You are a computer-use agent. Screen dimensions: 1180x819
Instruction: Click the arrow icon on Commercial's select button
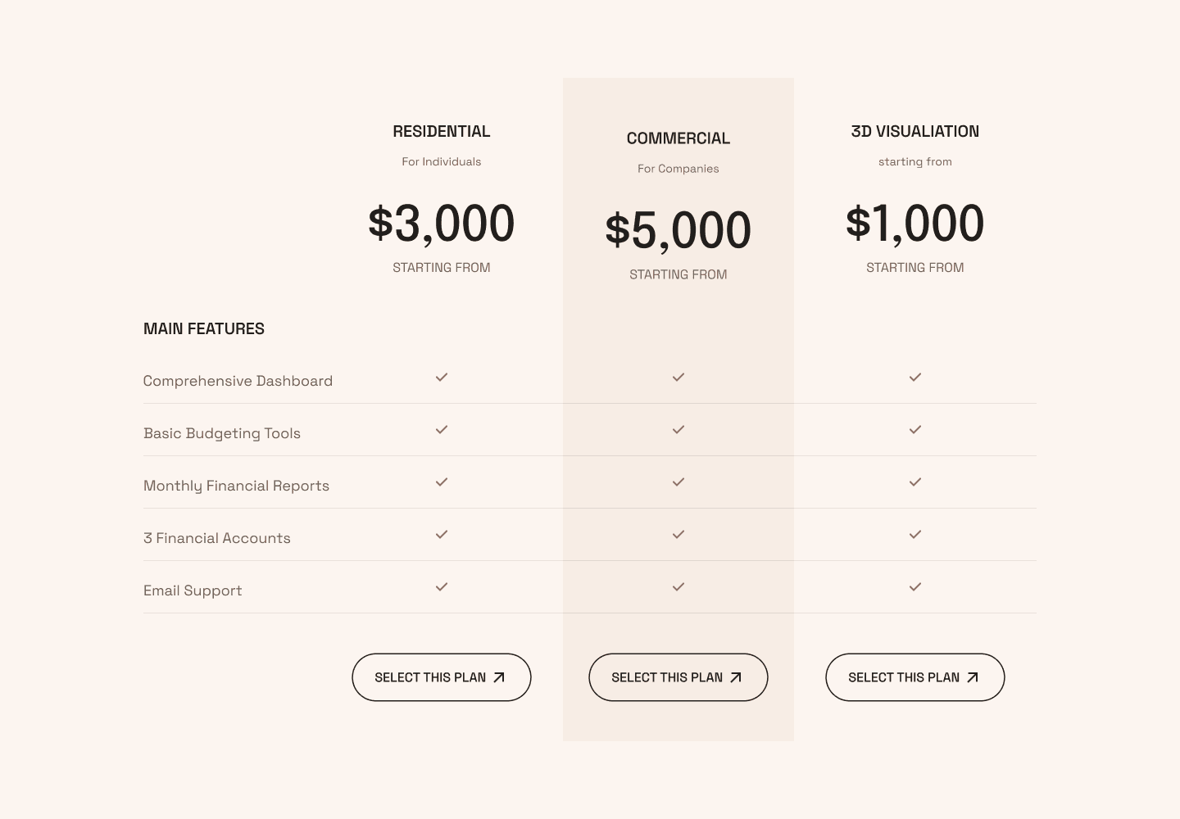pyautogui.click(x=735, y=677)
